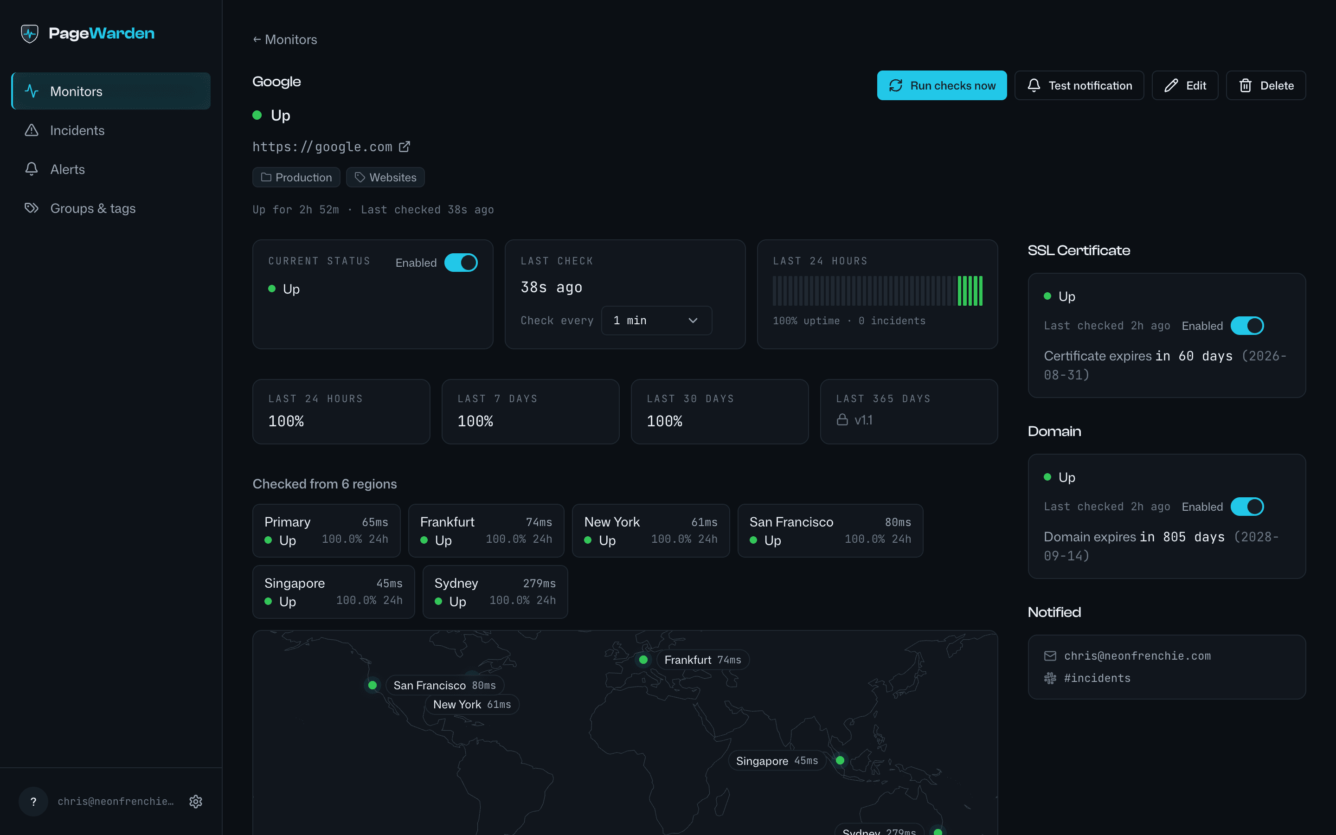Image resolution: width=1336 pixels, height=835 pixels.
Task: Click the Up for 2h 52m status line
Action: click(x=373, y=210)
